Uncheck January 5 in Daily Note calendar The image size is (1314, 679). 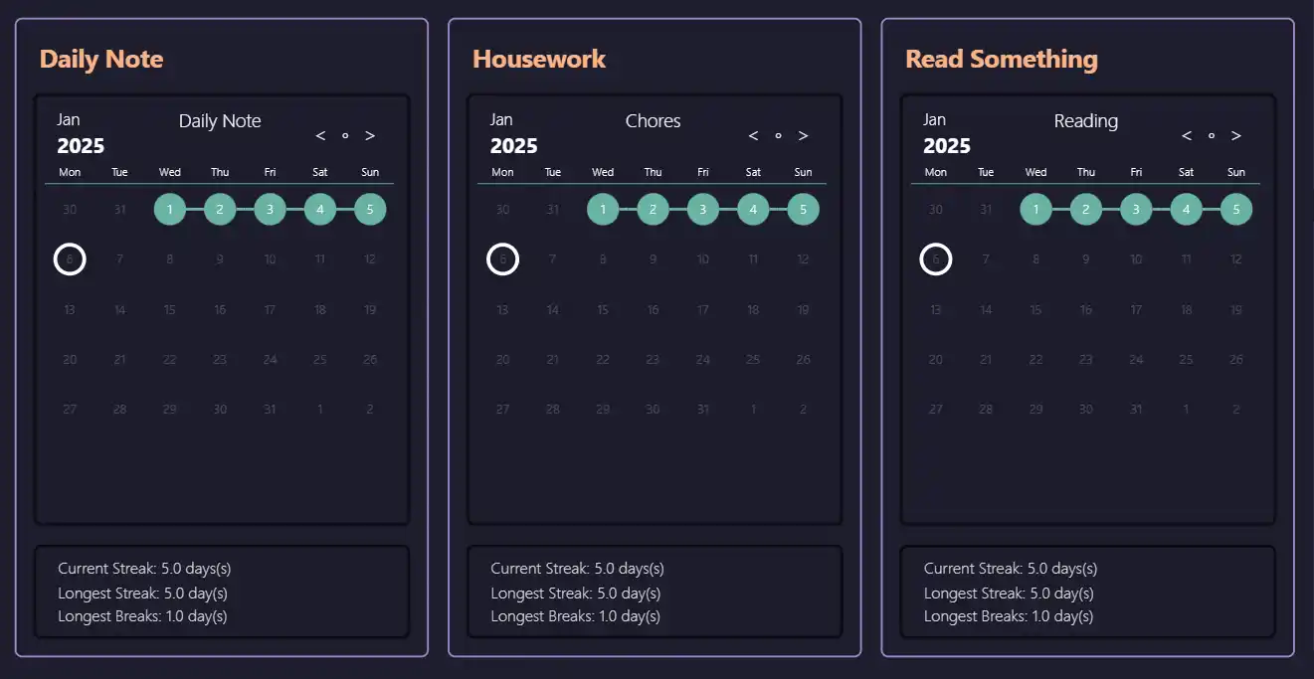tap(370, 210)
